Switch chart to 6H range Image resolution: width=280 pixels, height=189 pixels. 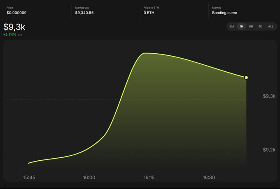point(251,27)
